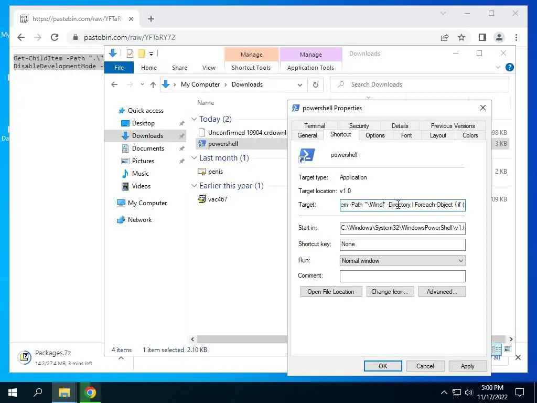The image size is (537, 403).
Task: Go back in Chrome browser
Action: point(21,37)
